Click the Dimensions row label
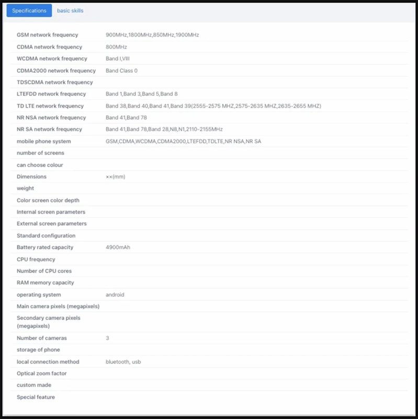The height and width of the screenshot is (419, 418). tap(31, 177)
